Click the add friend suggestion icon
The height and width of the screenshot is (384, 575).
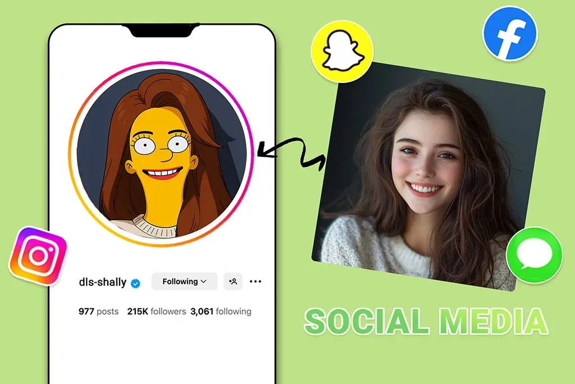233,281
